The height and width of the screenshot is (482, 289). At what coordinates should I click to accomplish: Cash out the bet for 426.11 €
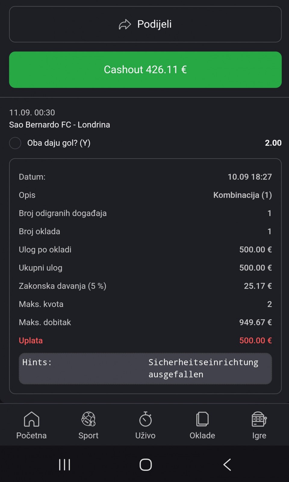(145, 70)
